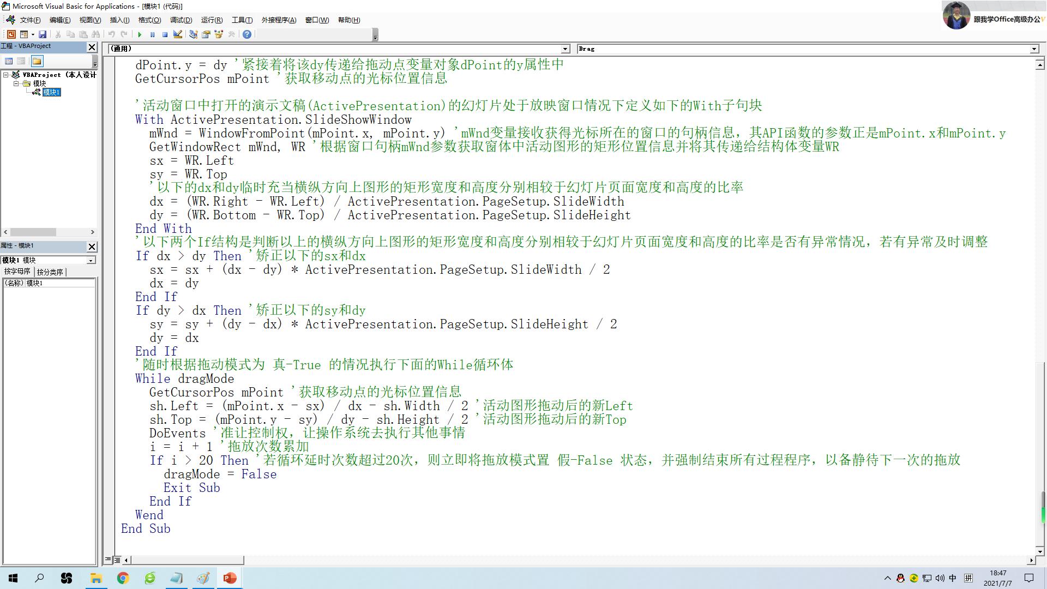Viewport: 1047px width, 589px height.
Task: Close the Properties panel
Action: (92, 247)
